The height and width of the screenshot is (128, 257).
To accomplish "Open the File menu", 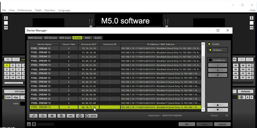I will pyautogui.click(x=4, y=10).
